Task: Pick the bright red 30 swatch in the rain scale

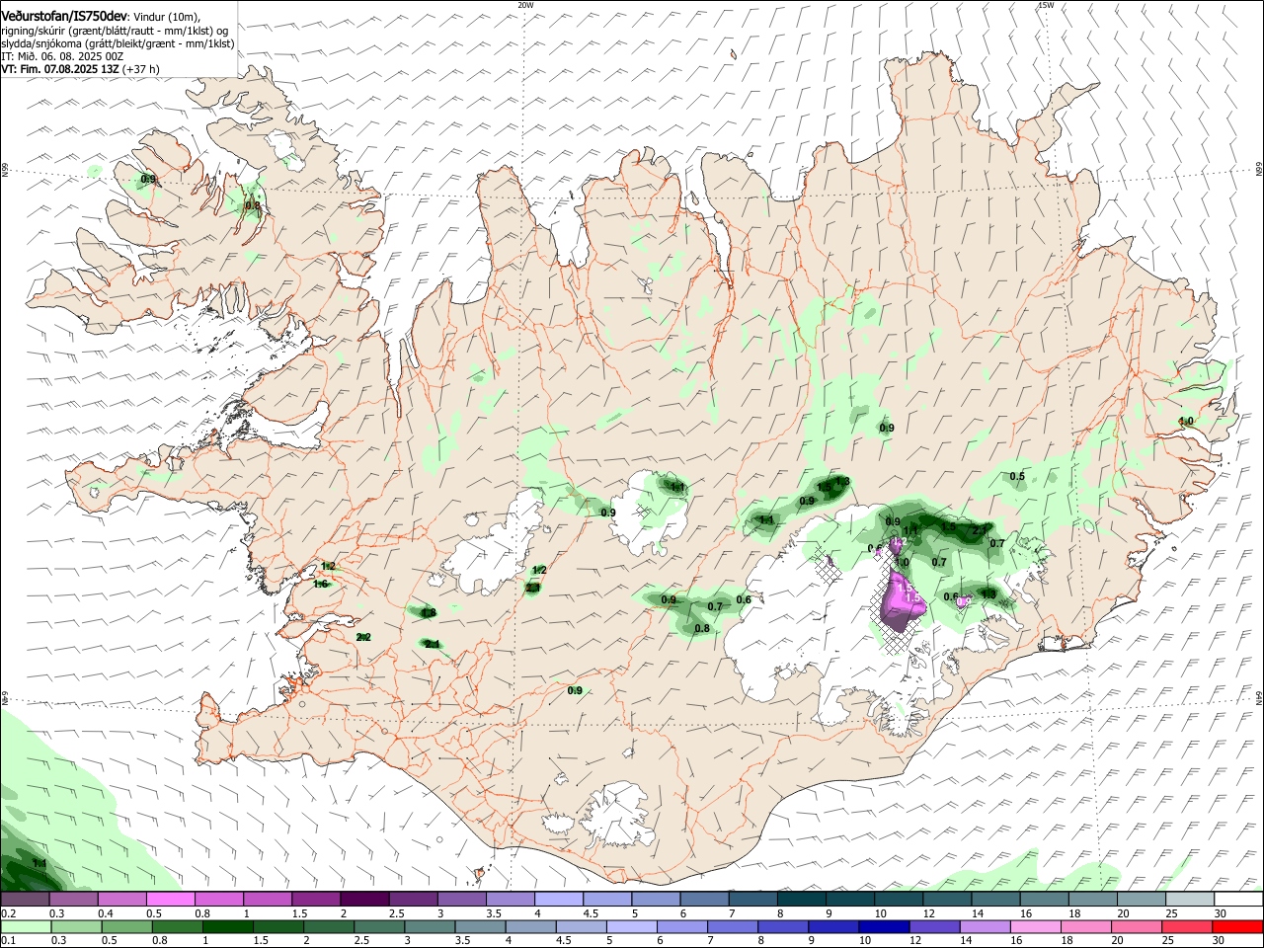Action: click(1236, 927)
